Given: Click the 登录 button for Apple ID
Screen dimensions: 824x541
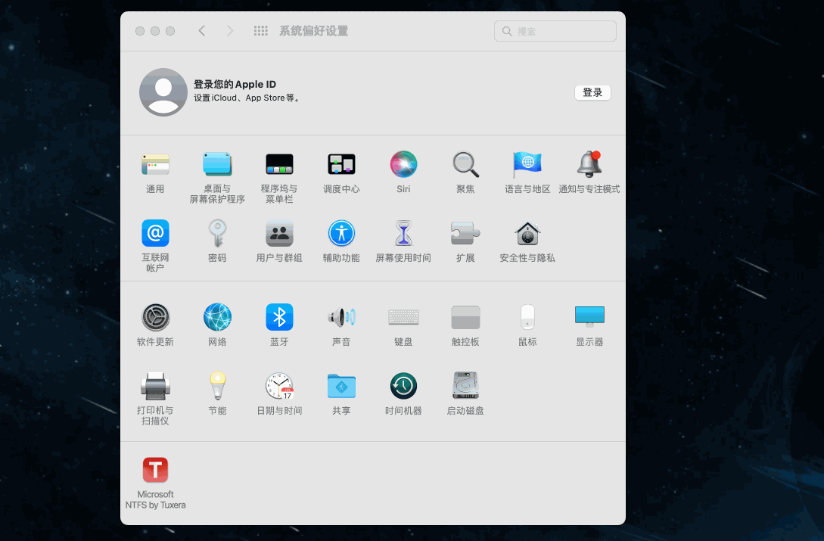Looking at the screenshot, I should (x=592, y=92).
